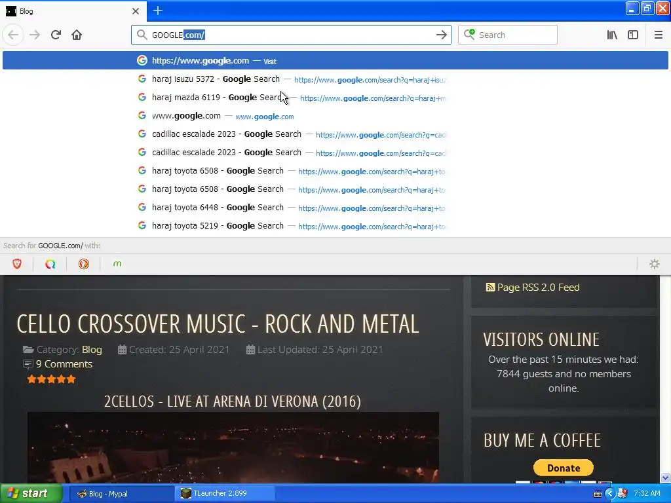Click the calendar icon beside Created date
The width and height of the screenshot is (671, 503).
pos(122,350)
